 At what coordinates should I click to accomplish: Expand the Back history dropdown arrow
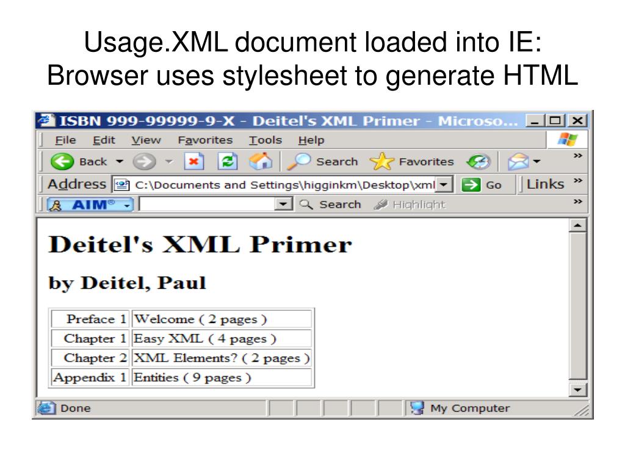(120, 161)
